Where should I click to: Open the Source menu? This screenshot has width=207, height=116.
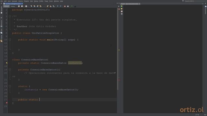click(x=20, y=1)
